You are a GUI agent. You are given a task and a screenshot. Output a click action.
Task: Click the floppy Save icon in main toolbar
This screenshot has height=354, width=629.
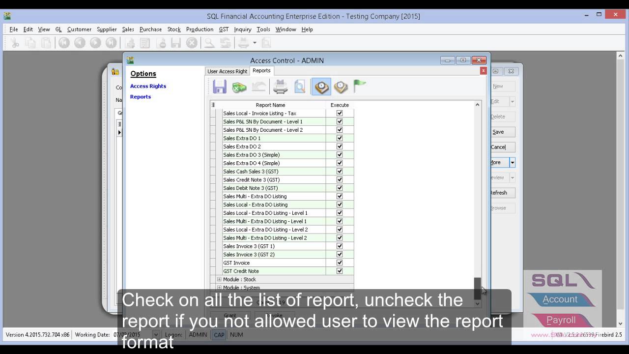pyautogui.click(x=176, y=43)
